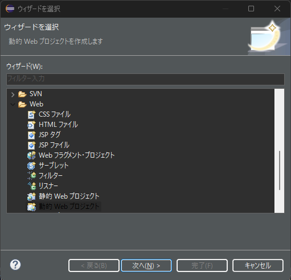Screen dimensions: 291x280
Task: Click the フィルター wizard icon
Action: (x=31, y=176)
